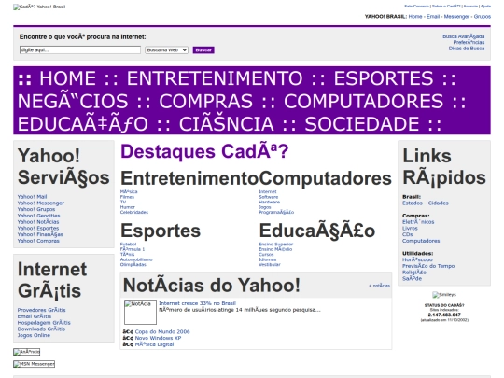Click Jogos Online under Internet Grátis
Image resolution: width=504 pixels, height=378 pixels.
(34, 335)
